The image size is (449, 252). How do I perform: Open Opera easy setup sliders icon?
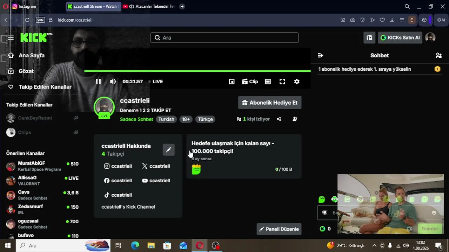[402, 20]
